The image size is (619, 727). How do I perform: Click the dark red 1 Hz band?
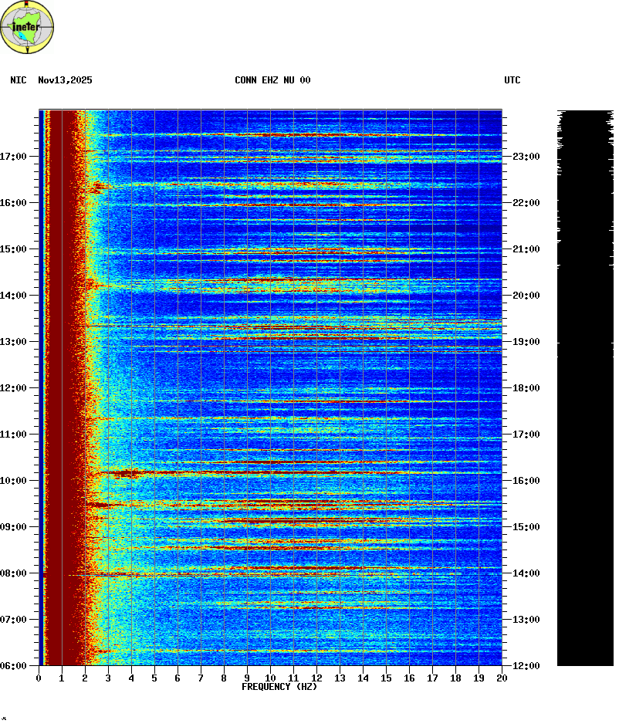tap(69, 386)
